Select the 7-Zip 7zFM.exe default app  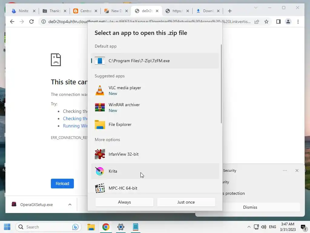pos(155,61)
